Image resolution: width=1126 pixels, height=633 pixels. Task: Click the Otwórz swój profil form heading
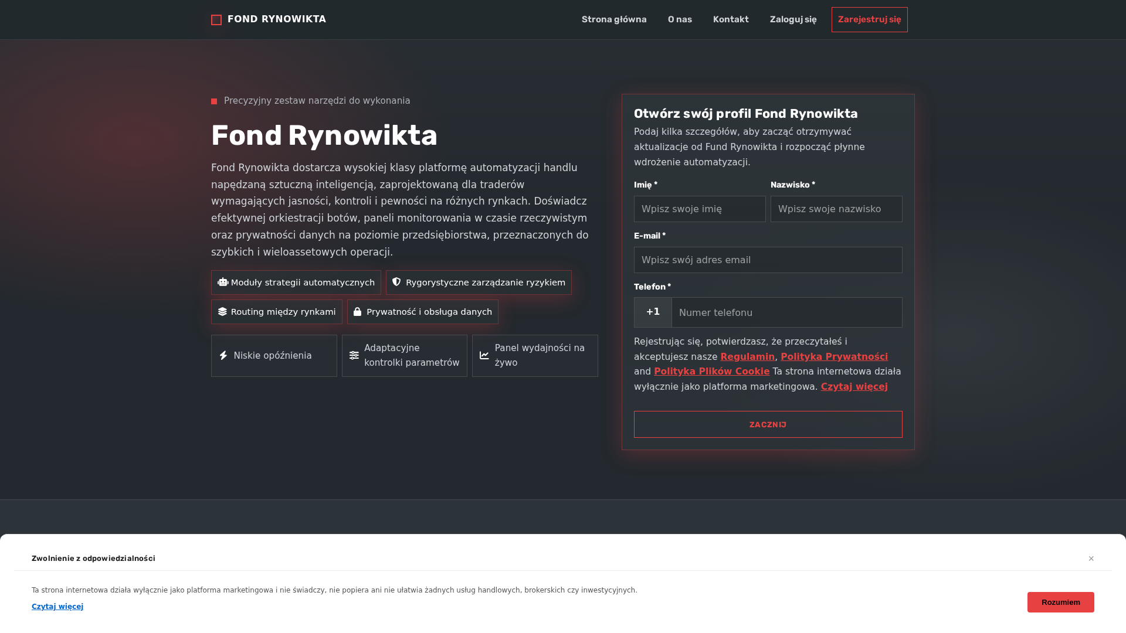pos(745,114)
